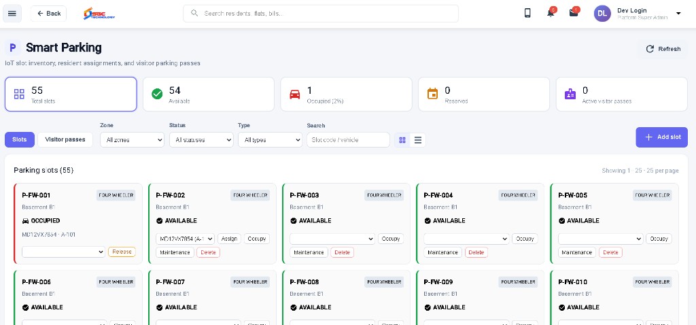The width and height of the screenshot is (696, 325).
Task: Set P-FW-004 to Maintenance
Action: coord(443,252)
